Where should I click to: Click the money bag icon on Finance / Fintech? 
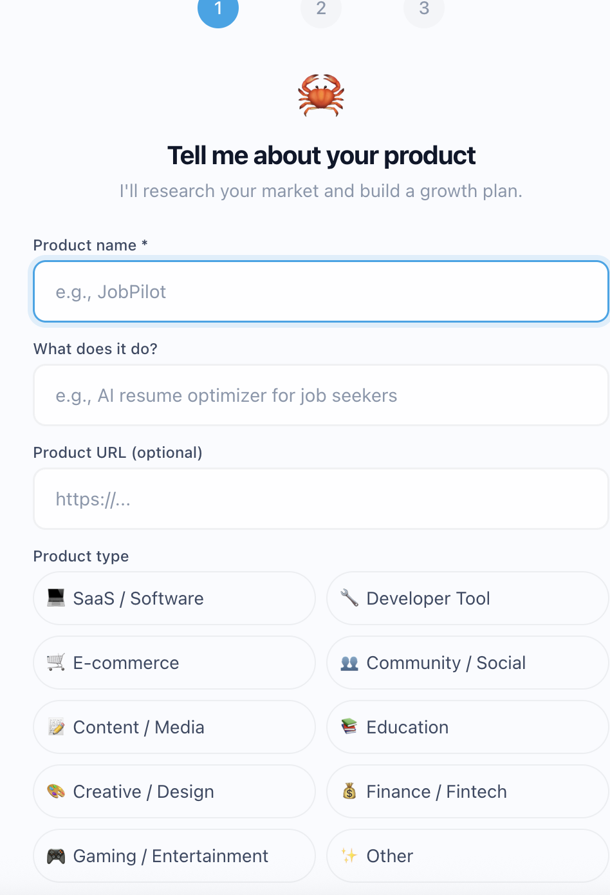349,791
